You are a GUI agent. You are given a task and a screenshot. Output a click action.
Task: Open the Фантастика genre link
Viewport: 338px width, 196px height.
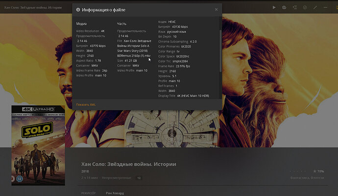coord(300,178)
